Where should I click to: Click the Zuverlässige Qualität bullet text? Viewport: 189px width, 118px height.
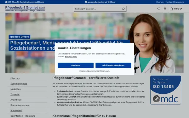(x=101, y=98)
